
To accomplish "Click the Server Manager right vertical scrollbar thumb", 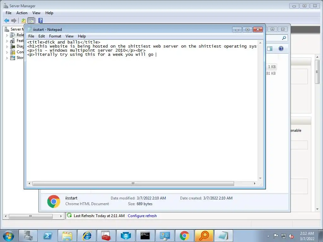I will click(x=317, y=72).
